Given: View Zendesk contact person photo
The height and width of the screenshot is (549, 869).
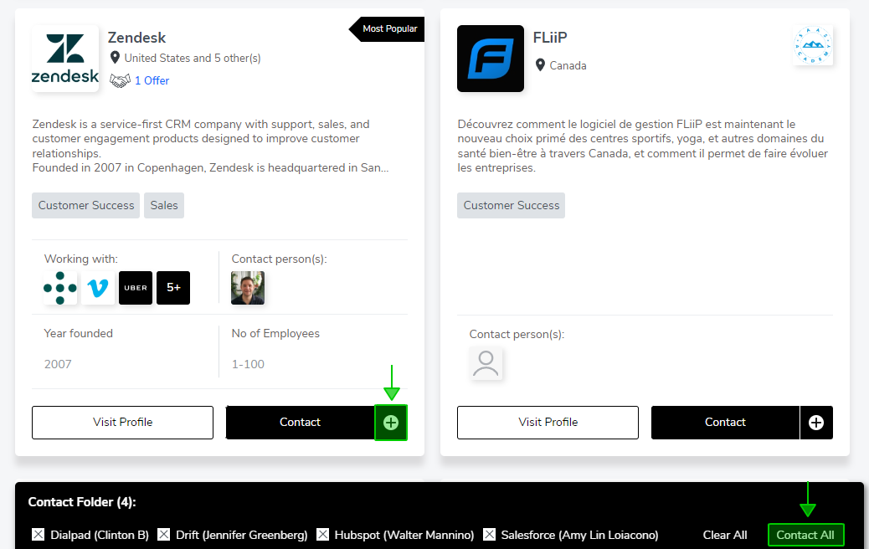Looking at the screenshot, I should click(248, 288).
